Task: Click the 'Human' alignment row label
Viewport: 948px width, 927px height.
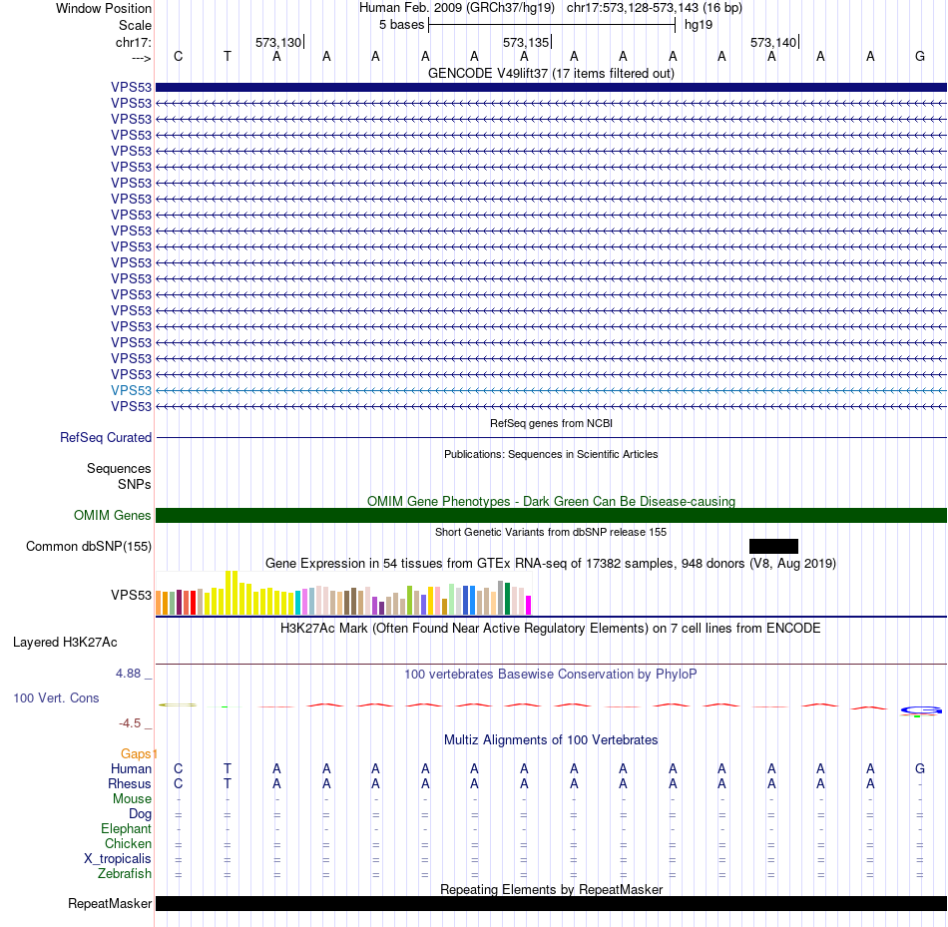Action: [131, 768]
